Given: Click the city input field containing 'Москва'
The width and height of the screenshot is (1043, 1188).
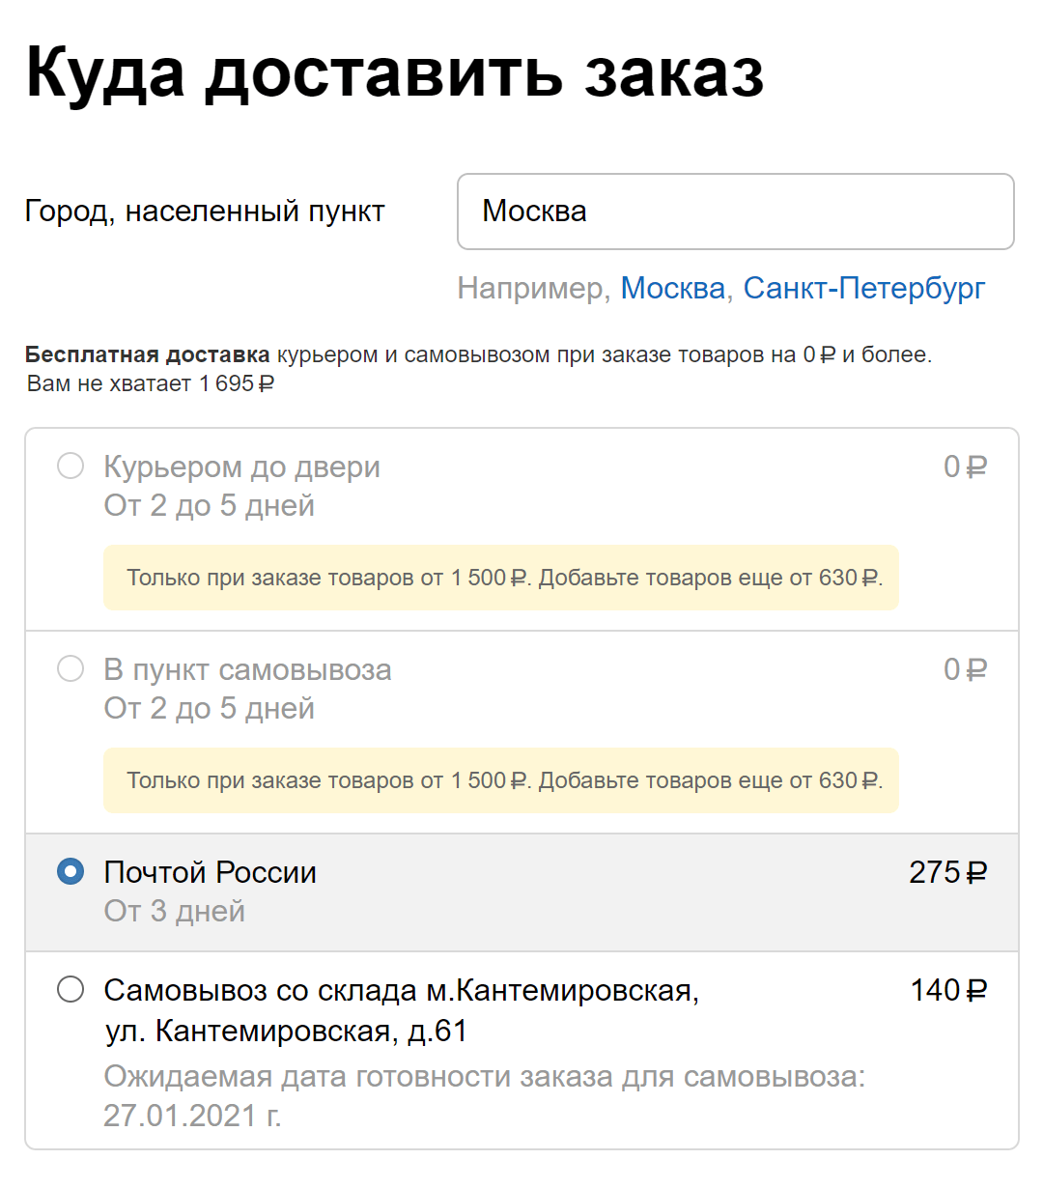Looking at the screenshot, I should [736, 212].
